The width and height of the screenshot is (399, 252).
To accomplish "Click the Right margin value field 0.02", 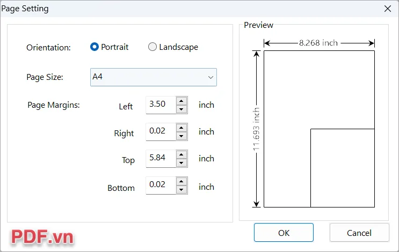I will coord(161,132).
